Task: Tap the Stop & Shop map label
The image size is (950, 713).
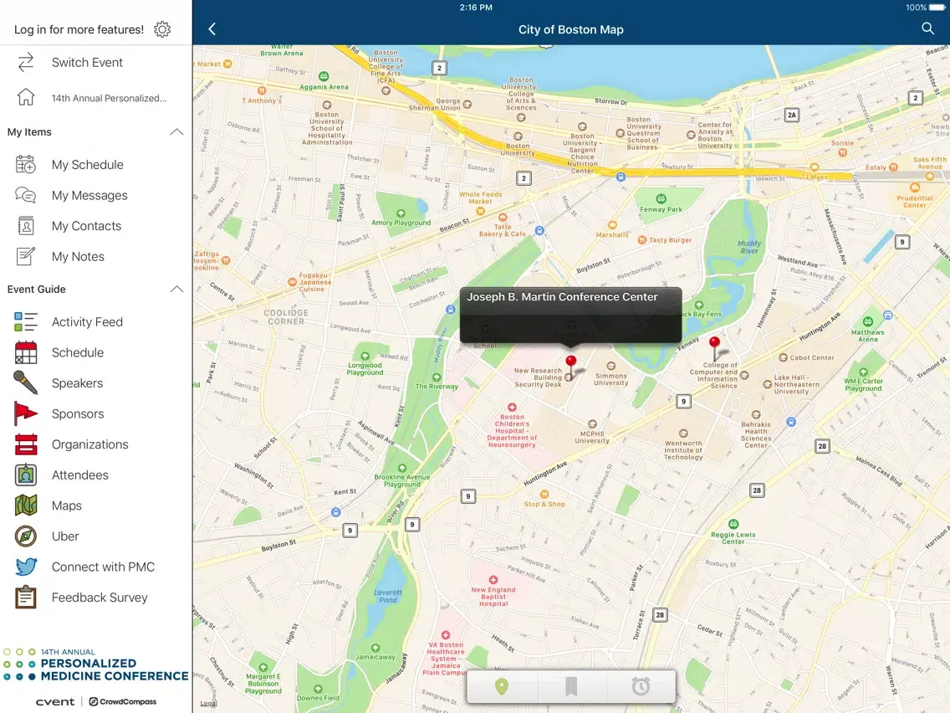Action: pyautogui.click(x=544, y=504)
